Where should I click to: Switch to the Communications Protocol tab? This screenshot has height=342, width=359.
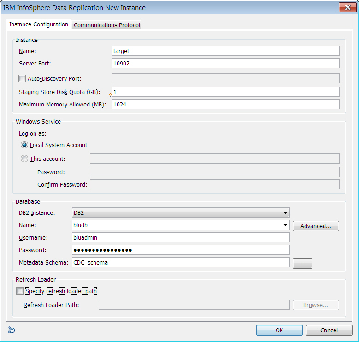[x=107, y=25]
